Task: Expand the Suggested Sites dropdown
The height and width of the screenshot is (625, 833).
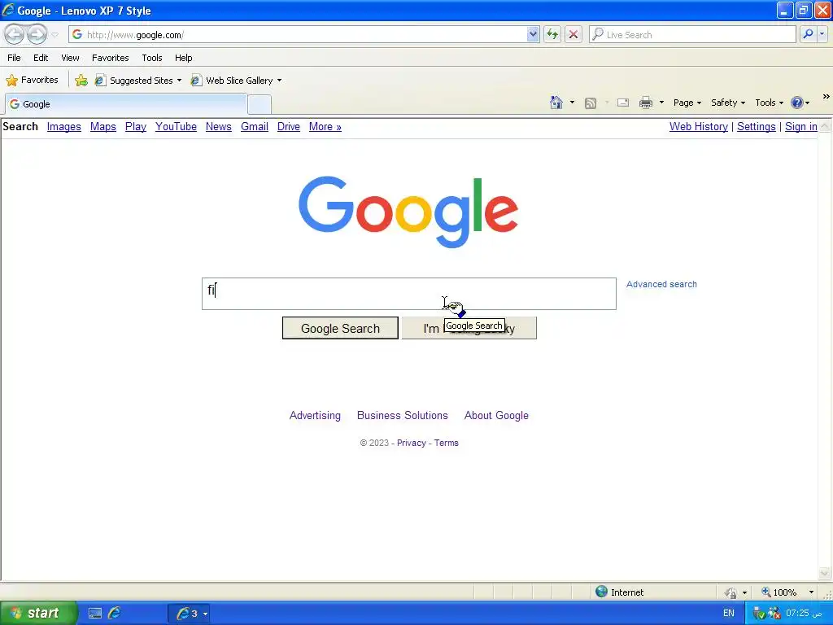Action: point(179,81)
